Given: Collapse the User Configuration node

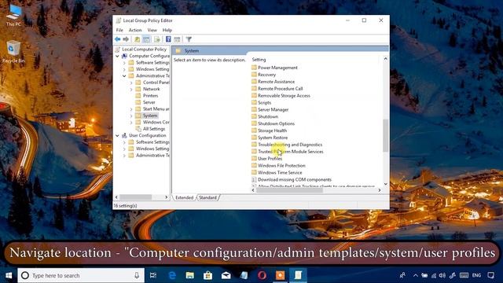Looking at the screenshot, I should coord(117,135).
